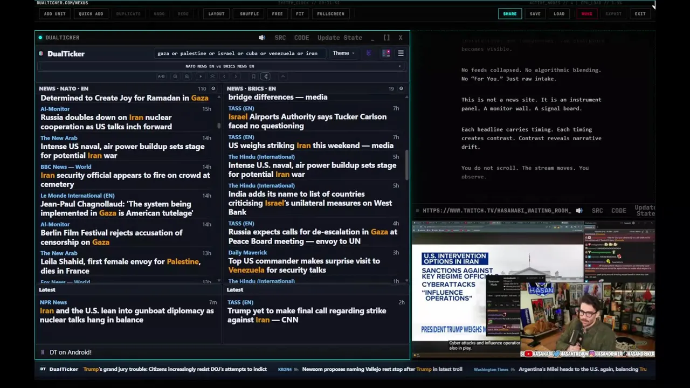Open headline Top US commander surprise visit

pyautogui.click(x=304, y=265)
